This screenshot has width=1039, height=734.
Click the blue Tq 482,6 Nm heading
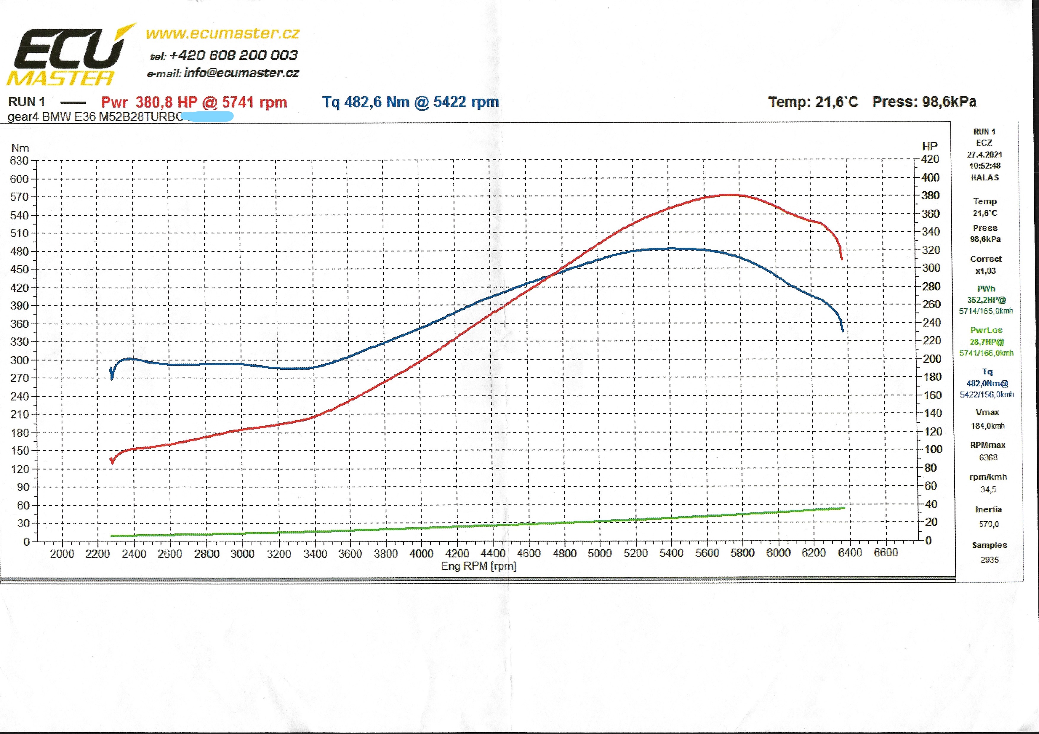point(410,102)
